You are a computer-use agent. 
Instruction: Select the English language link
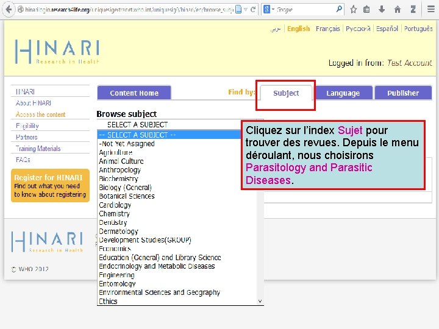(298, 29)
